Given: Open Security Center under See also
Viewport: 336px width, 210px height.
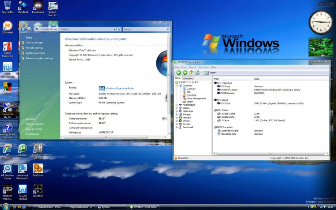Looking at the screenshot, I should [34, 129].
